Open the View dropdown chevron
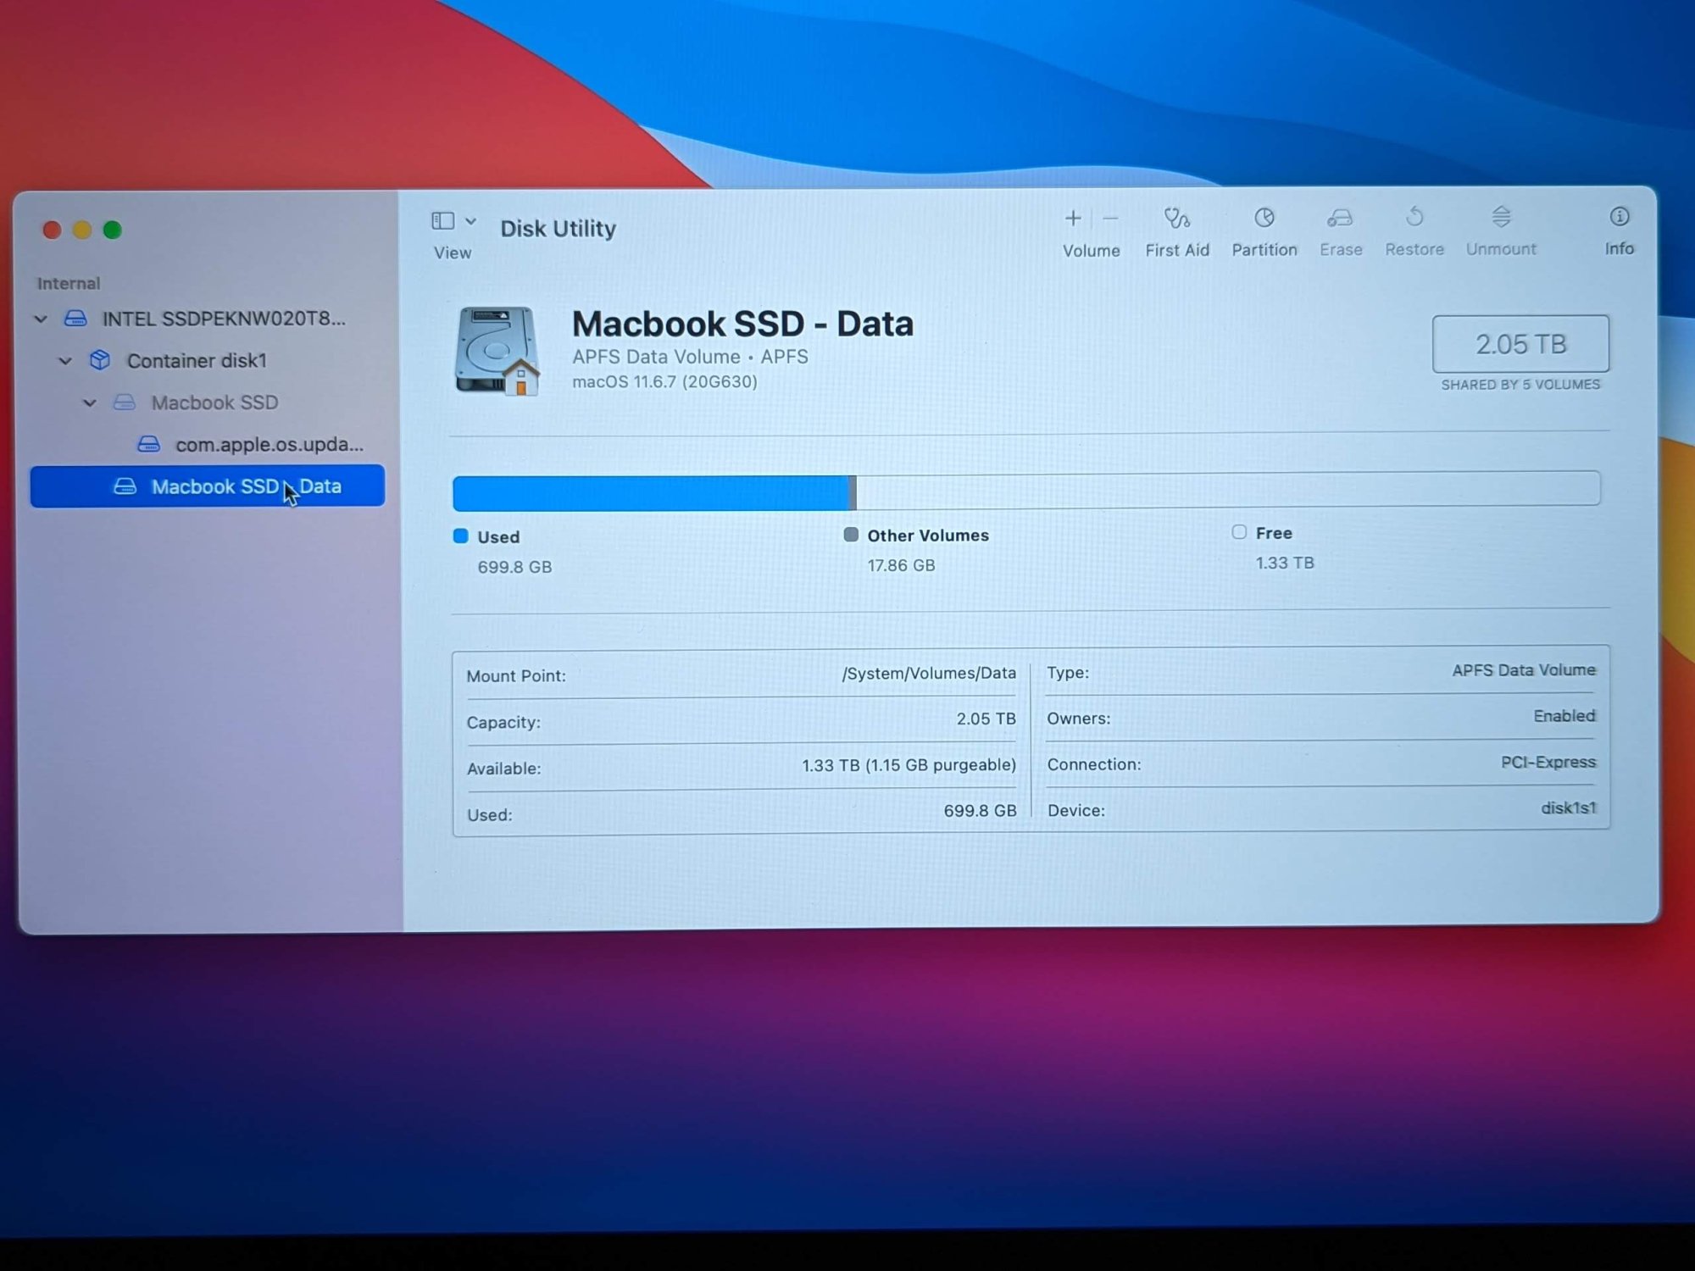1695x1271 pixels. (x=471, y=221)
